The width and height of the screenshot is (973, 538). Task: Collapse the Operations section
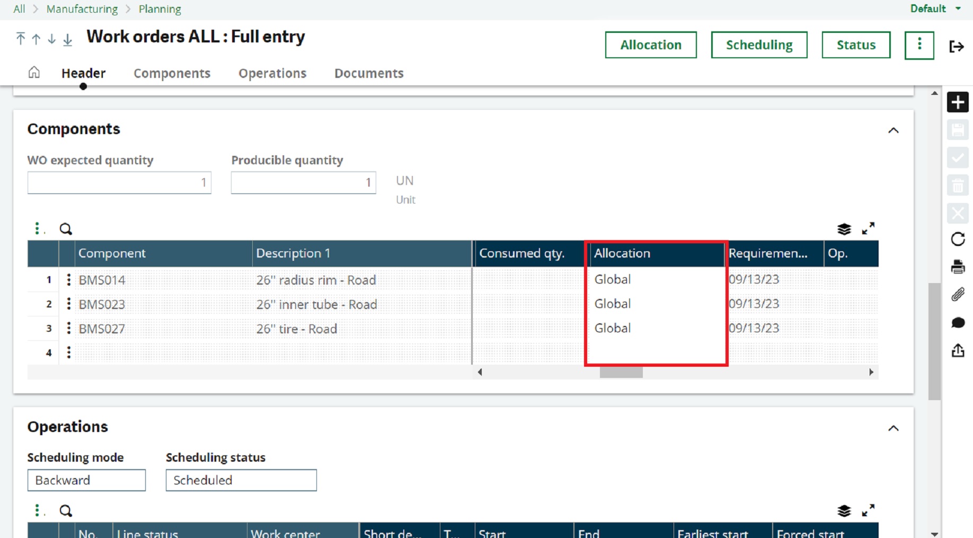coord(894,428)
